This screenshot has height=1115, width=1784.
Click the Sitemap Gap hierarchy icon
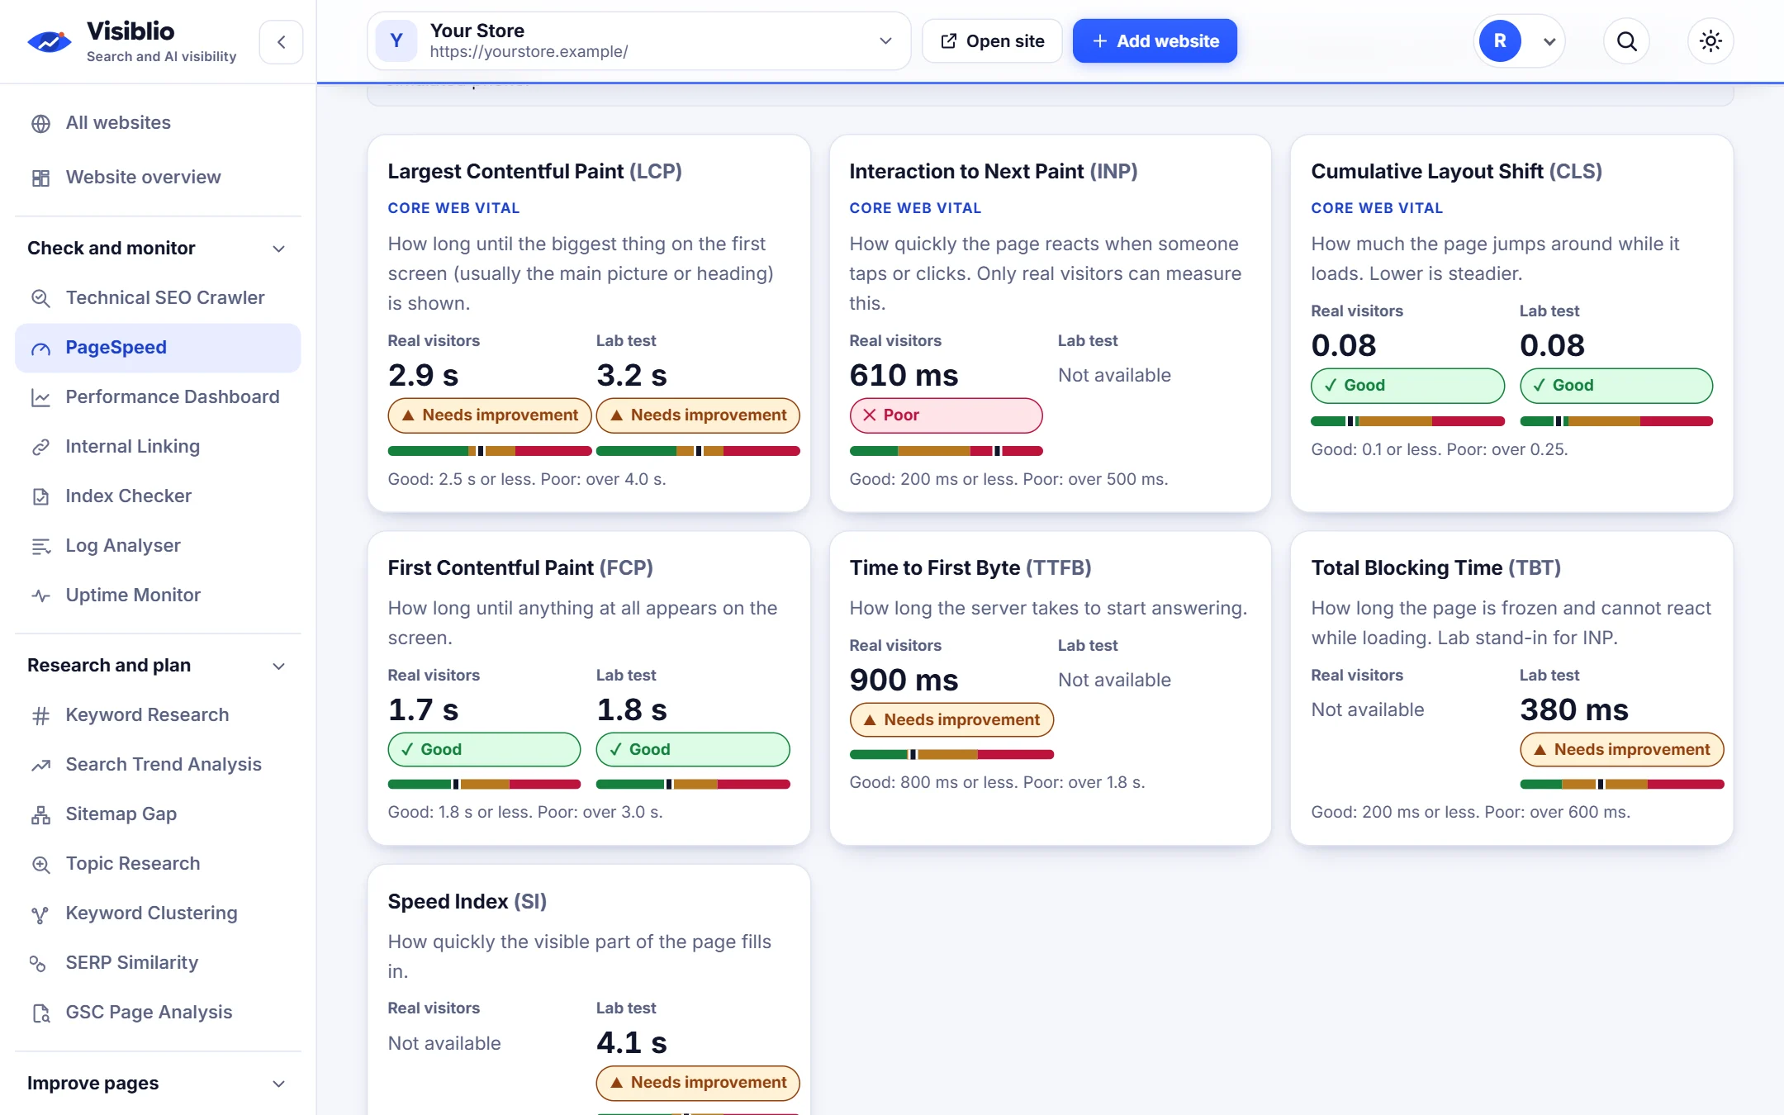click(x=40, y=814)
